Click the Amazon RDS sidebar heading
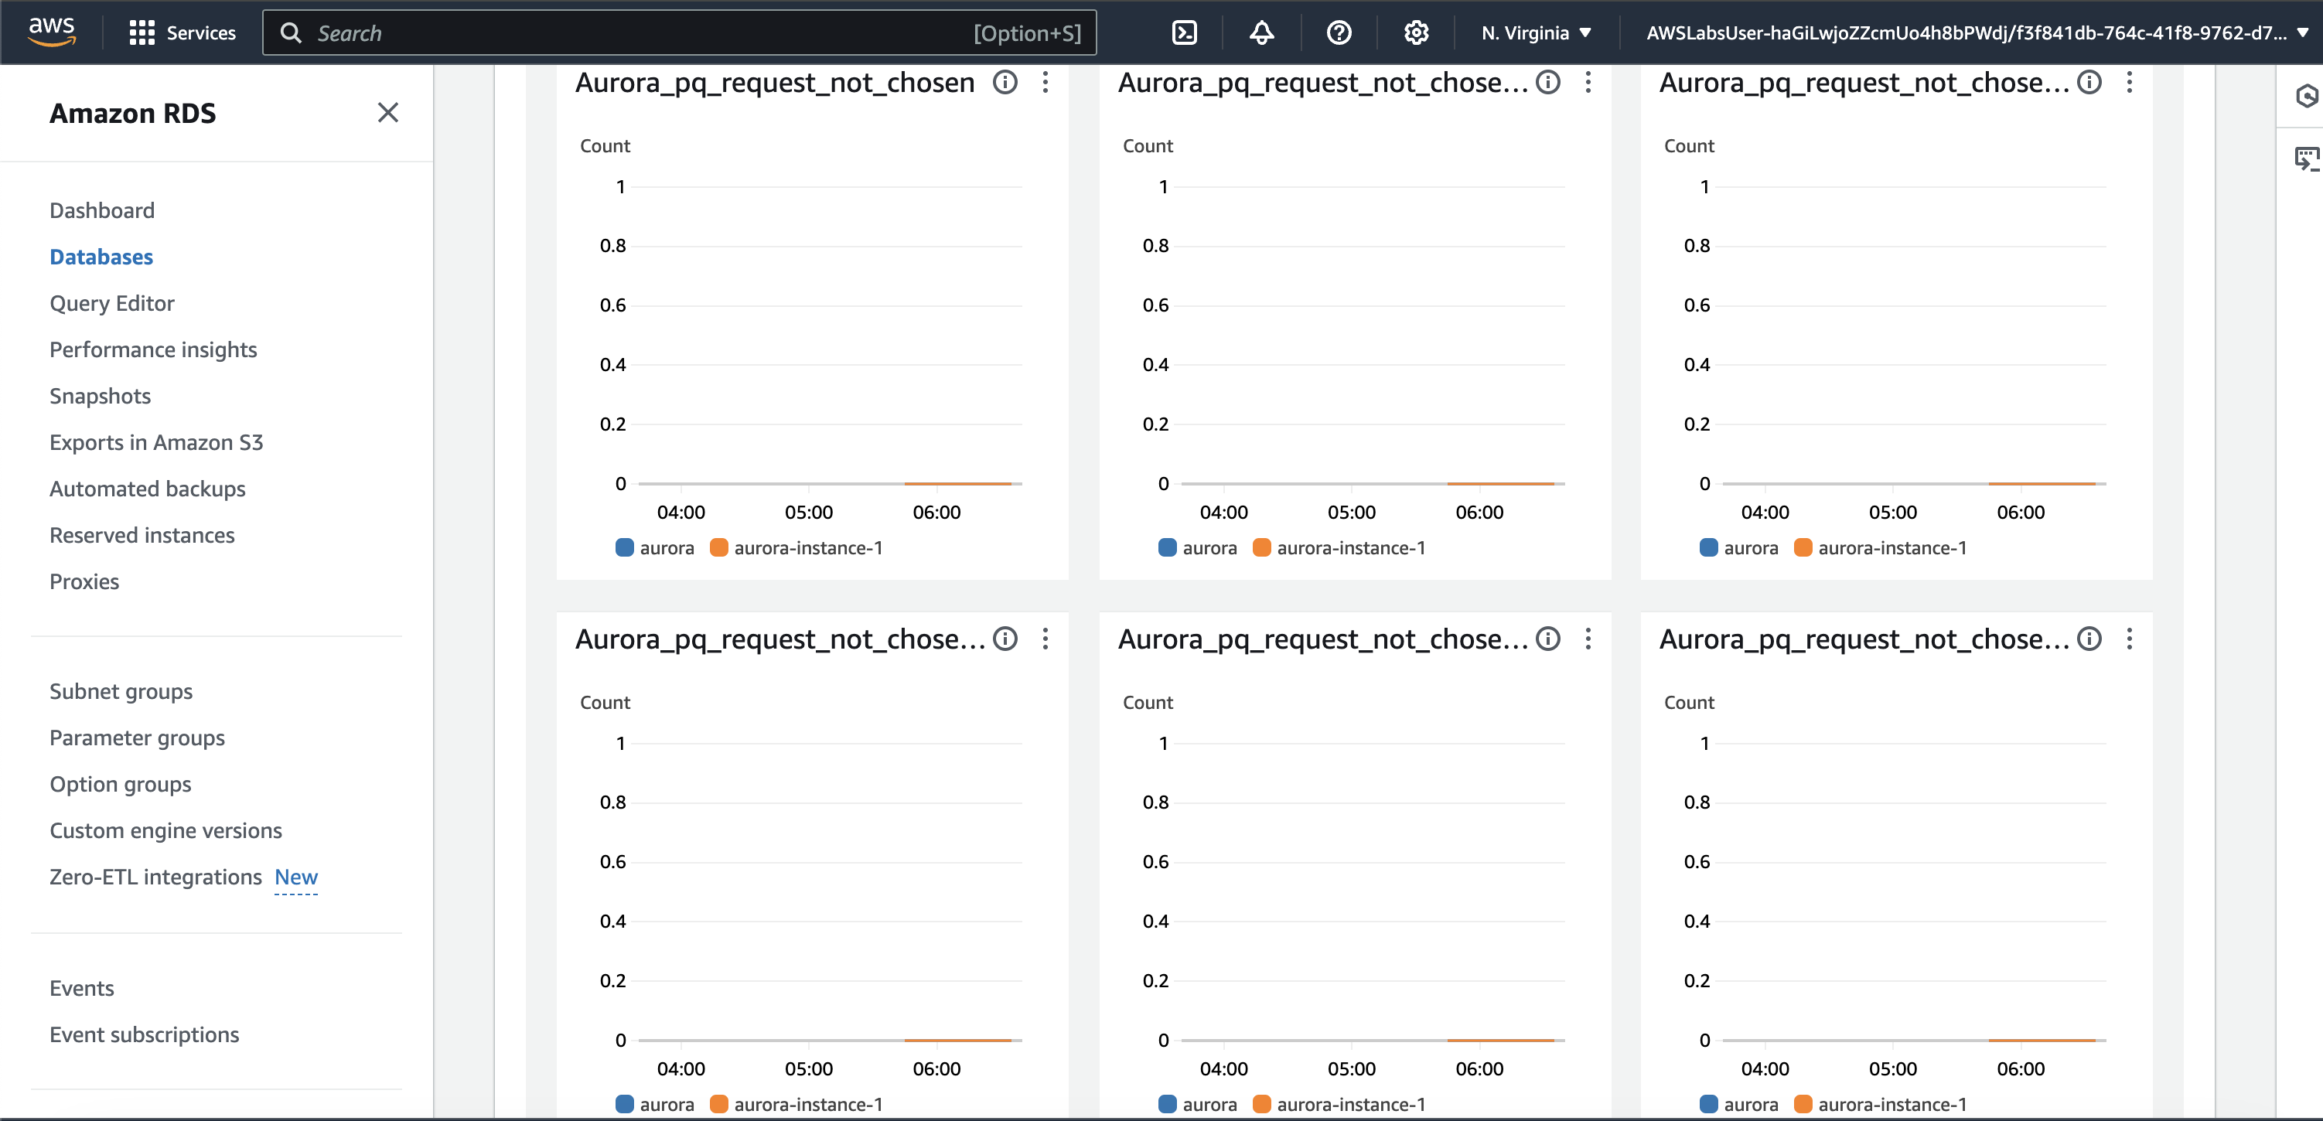The image size is (2323, 1121). pos(132,113)
